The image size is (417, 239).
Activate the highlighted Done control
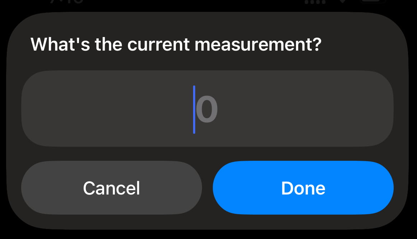click(x=304, y=187)
